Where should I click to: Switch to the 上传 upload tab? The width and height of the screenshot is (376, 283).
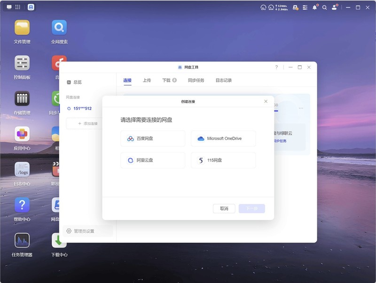[x=148, y=80]
